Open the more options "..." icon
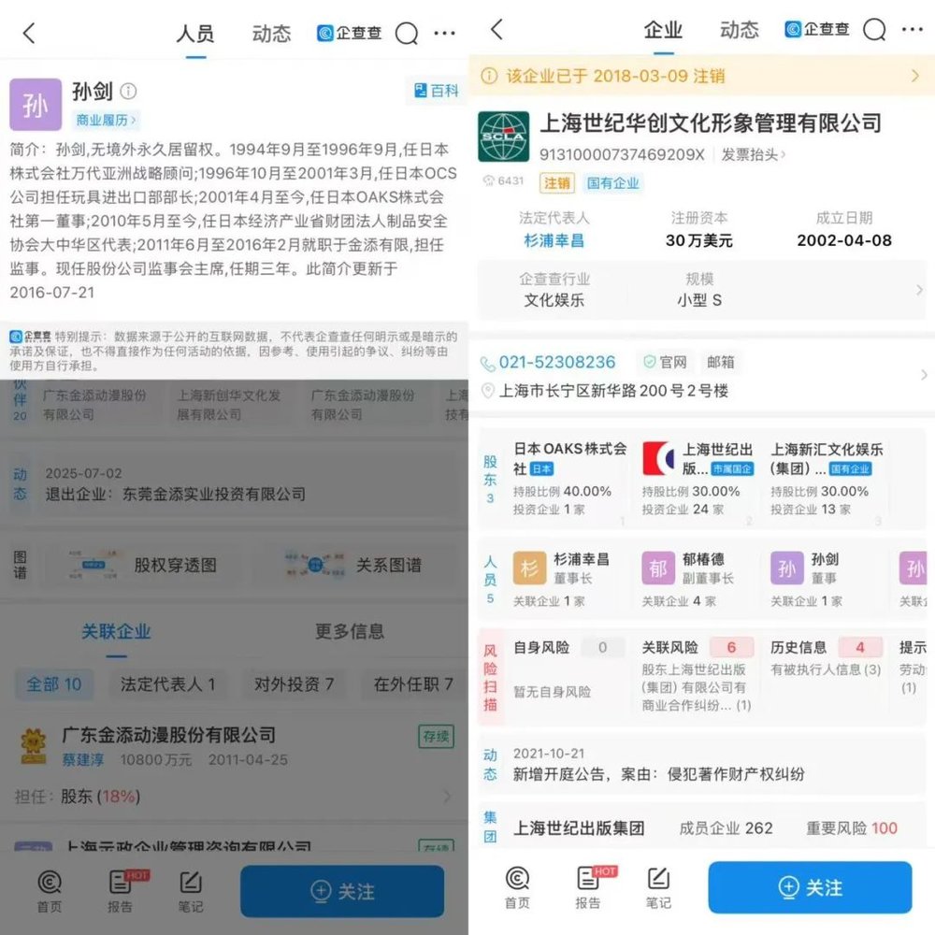 point(444,33)
